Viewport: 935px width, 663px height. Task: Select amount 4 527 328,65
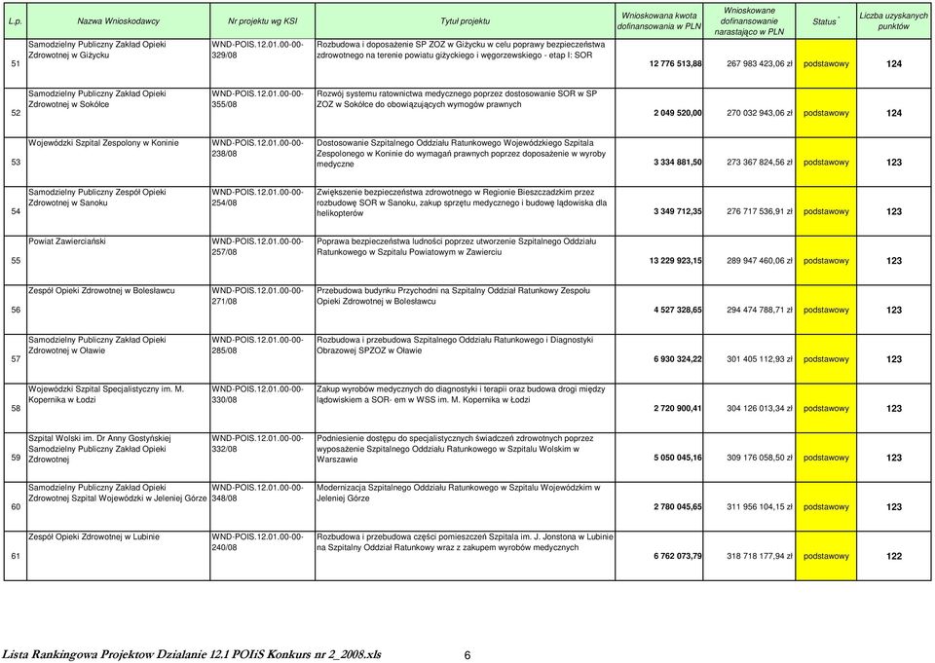[x=678, y=310]
